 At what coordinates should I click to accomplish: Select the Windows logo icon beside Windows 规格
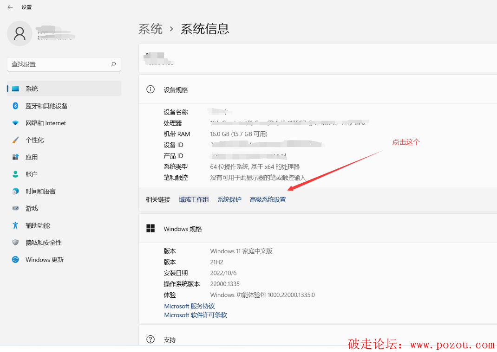150,228
